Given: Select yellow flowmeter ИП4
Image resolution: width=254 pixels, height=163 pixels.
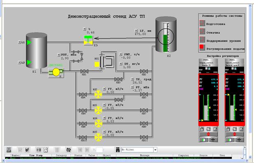Looking at the screenshot, I should tap(98, 123).
